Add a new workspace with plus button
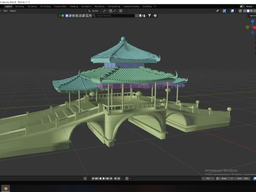Screen dimensions: 256x192 pyautogui.click(x=155, y=6)
